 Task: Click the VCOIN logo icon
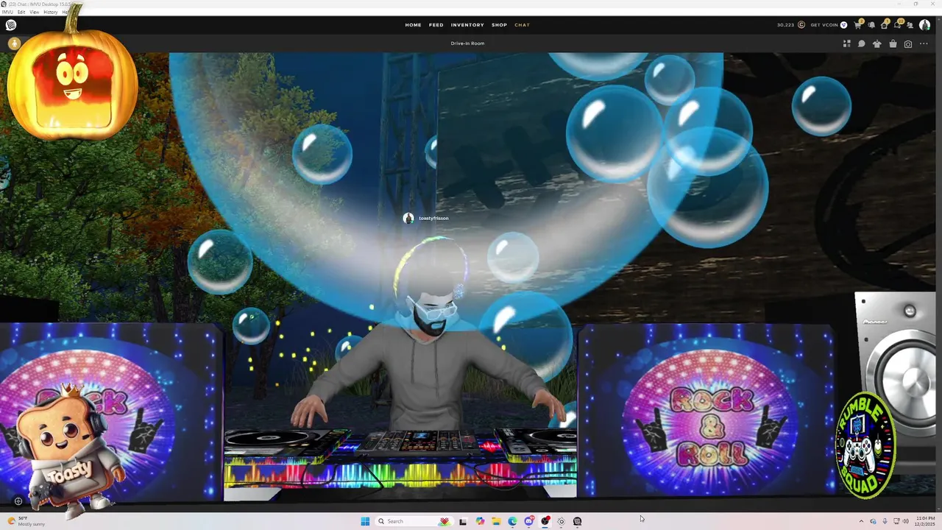(843, 25)
